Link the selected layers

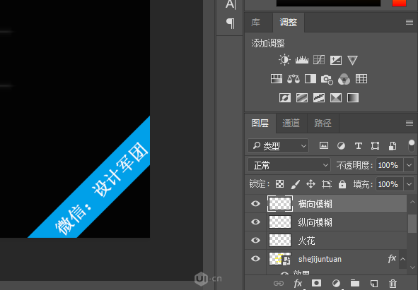(x=279, y=283)
